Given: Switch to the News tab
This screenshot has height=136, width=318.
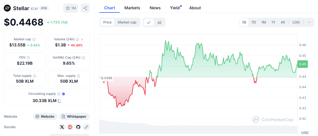Looking at the screenshot, I should [155, 8].
